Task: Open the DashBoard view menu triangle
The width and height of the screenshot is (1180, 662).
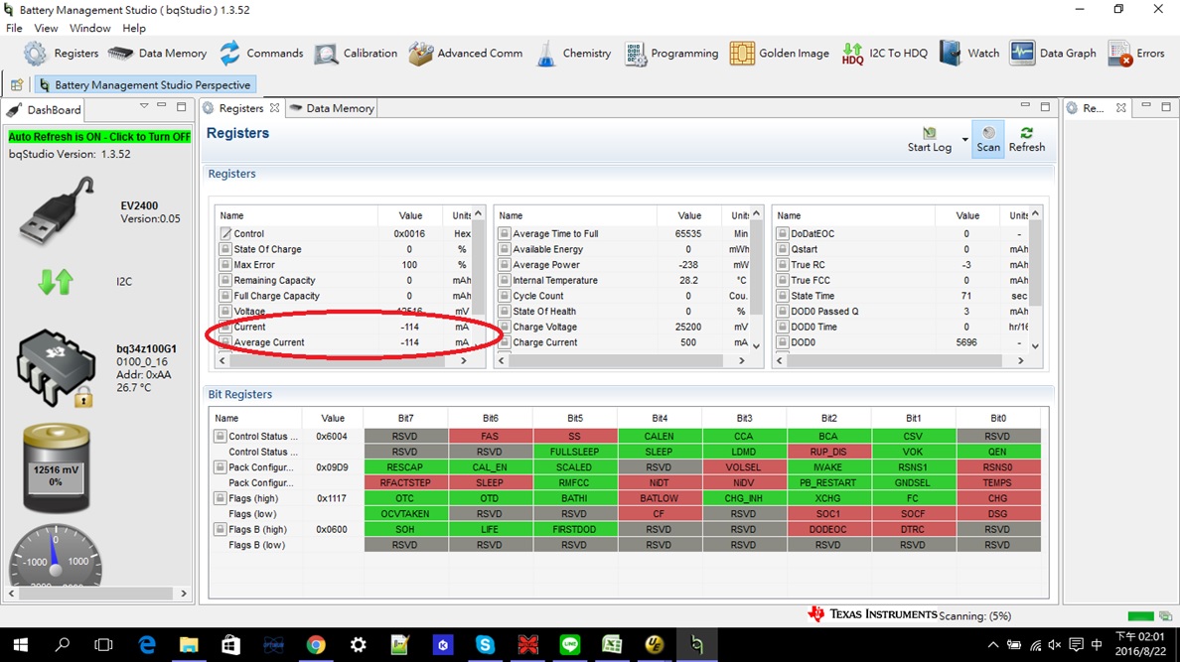Action: pyautogui.click(x=144, y=106)
